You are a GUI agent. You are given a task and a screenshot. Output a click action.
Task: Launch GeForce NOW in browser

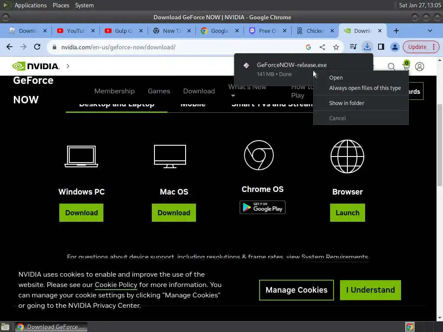coord(347,213)
